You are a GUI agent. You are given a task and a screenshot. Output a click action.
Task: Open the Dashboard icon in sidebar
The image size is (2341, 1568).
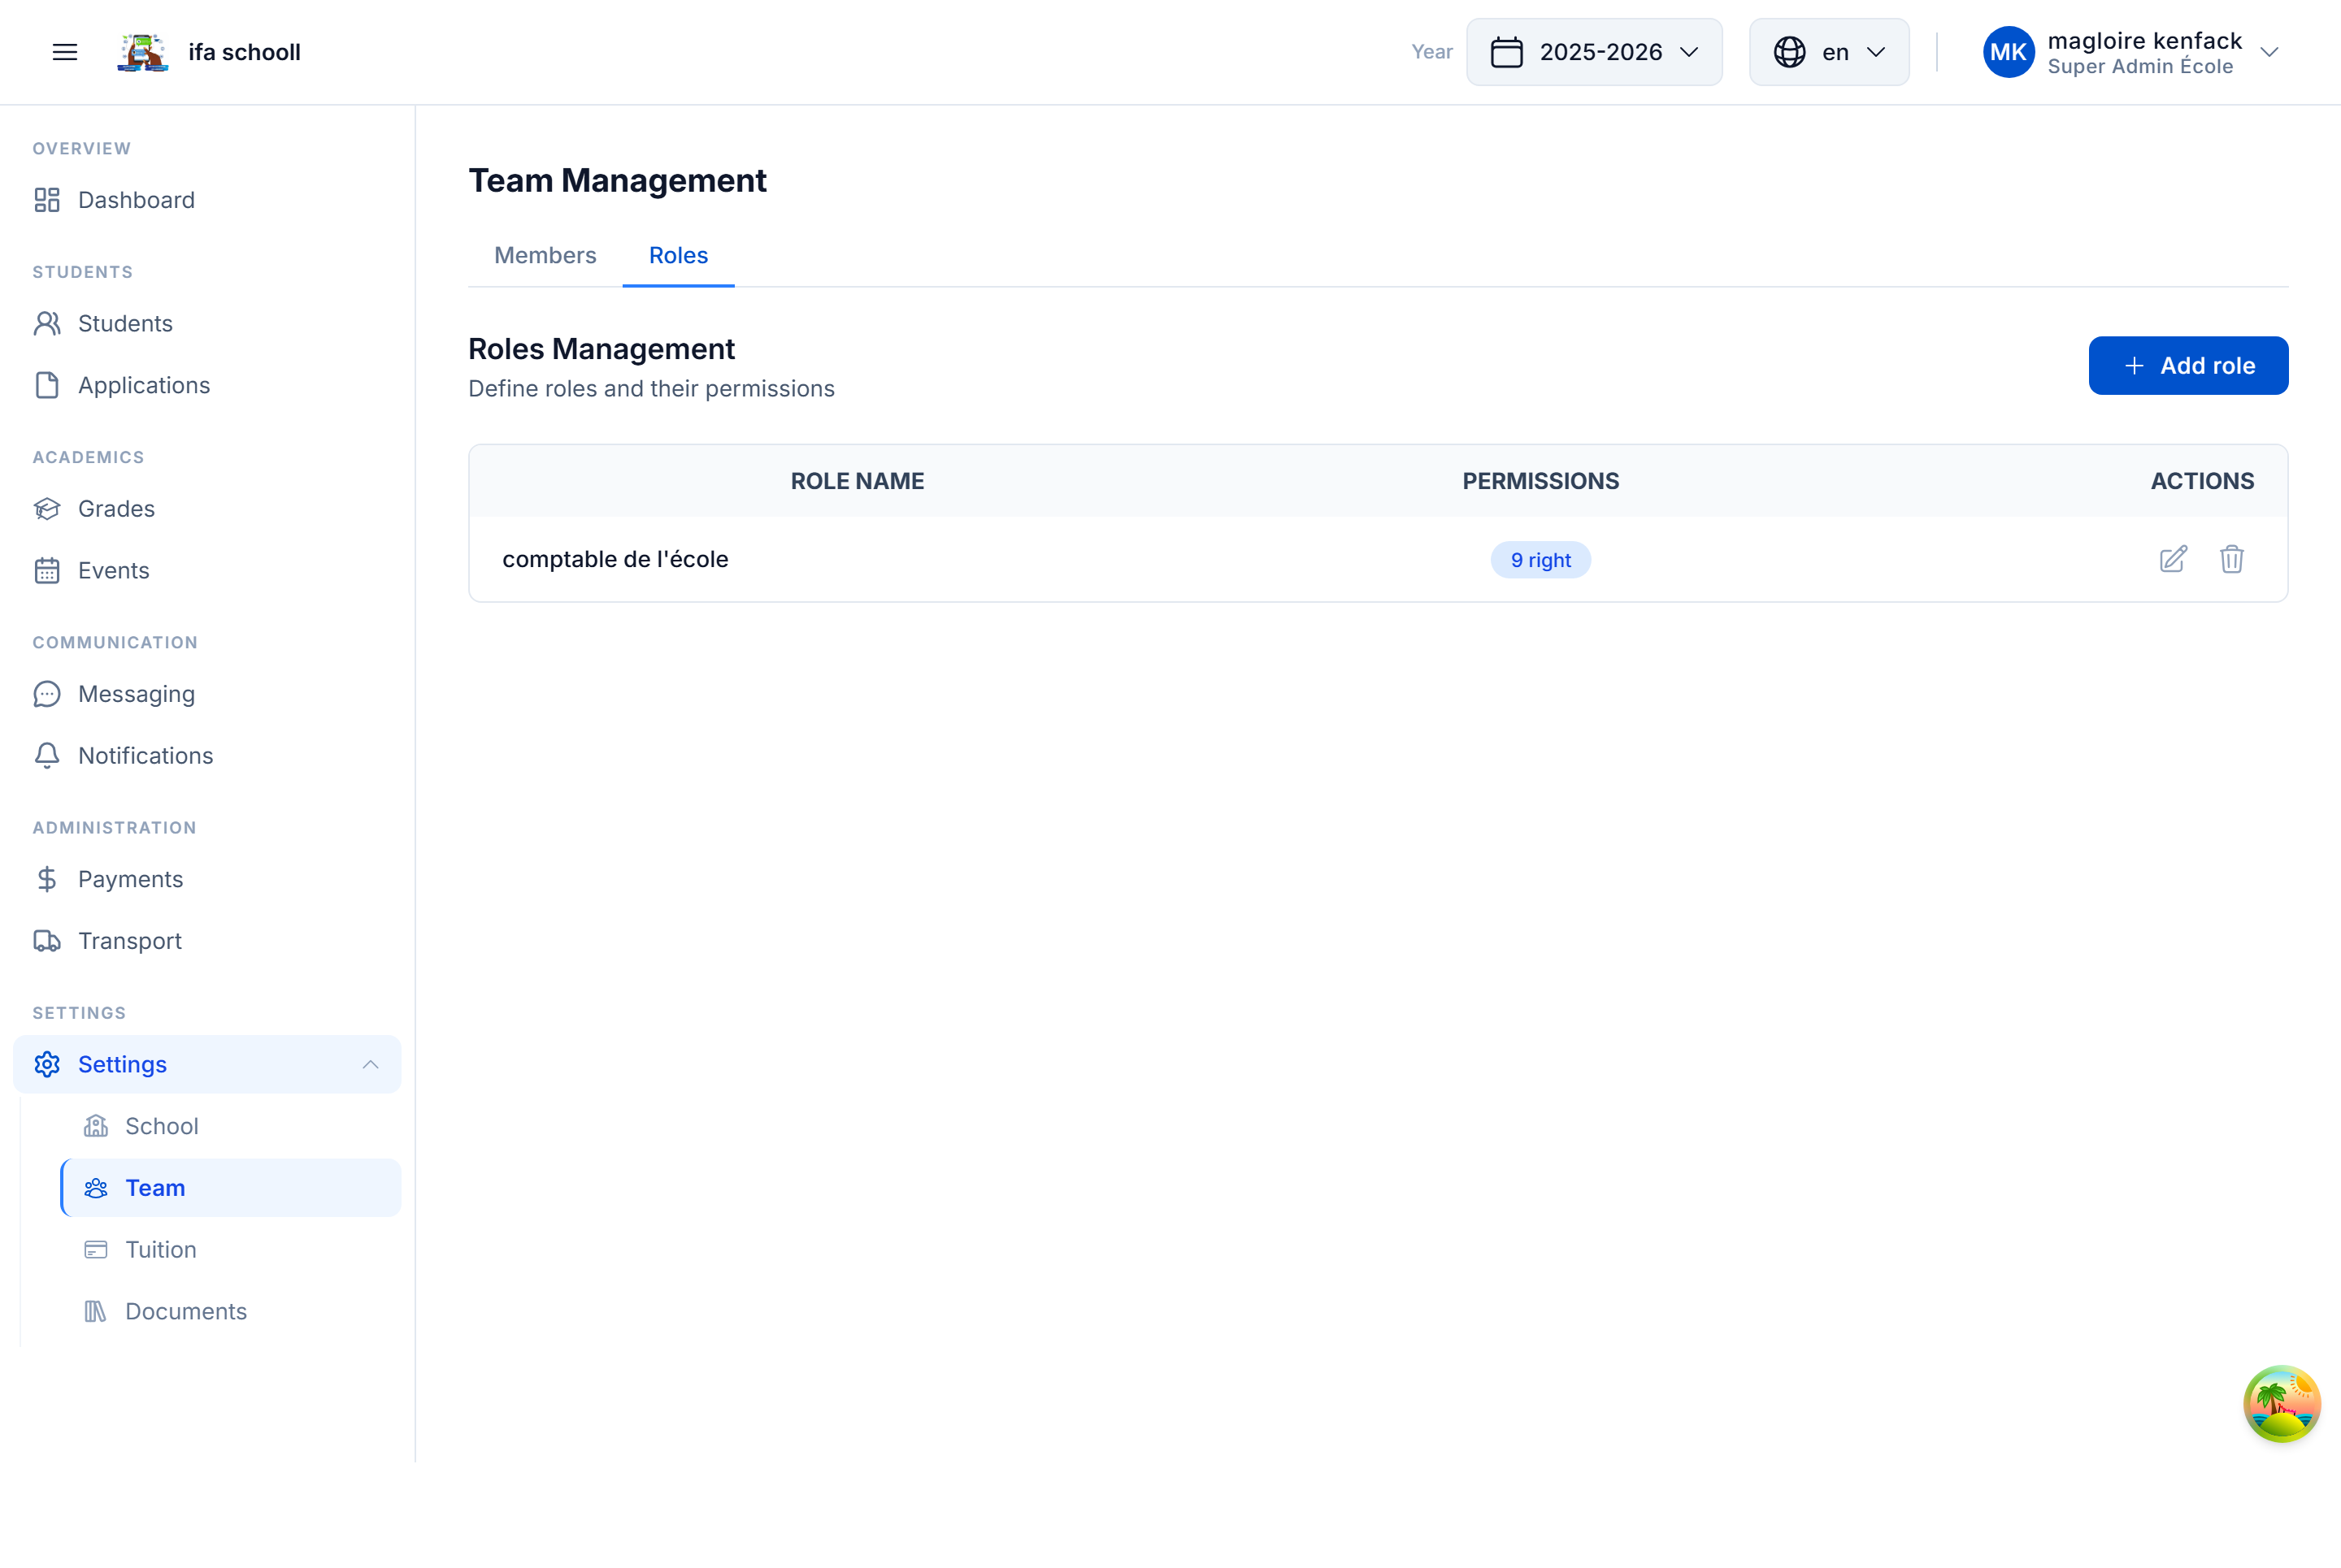[x=47, y=200]
